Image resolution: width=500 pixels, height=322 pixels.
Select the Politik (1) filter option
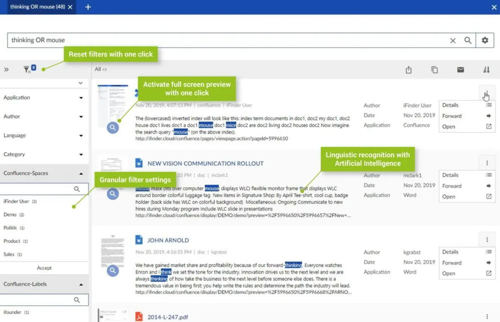(12, 227)
